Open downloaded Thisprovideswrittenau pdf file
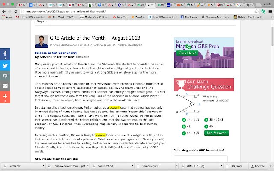The image size is (274, 171). 67,166
